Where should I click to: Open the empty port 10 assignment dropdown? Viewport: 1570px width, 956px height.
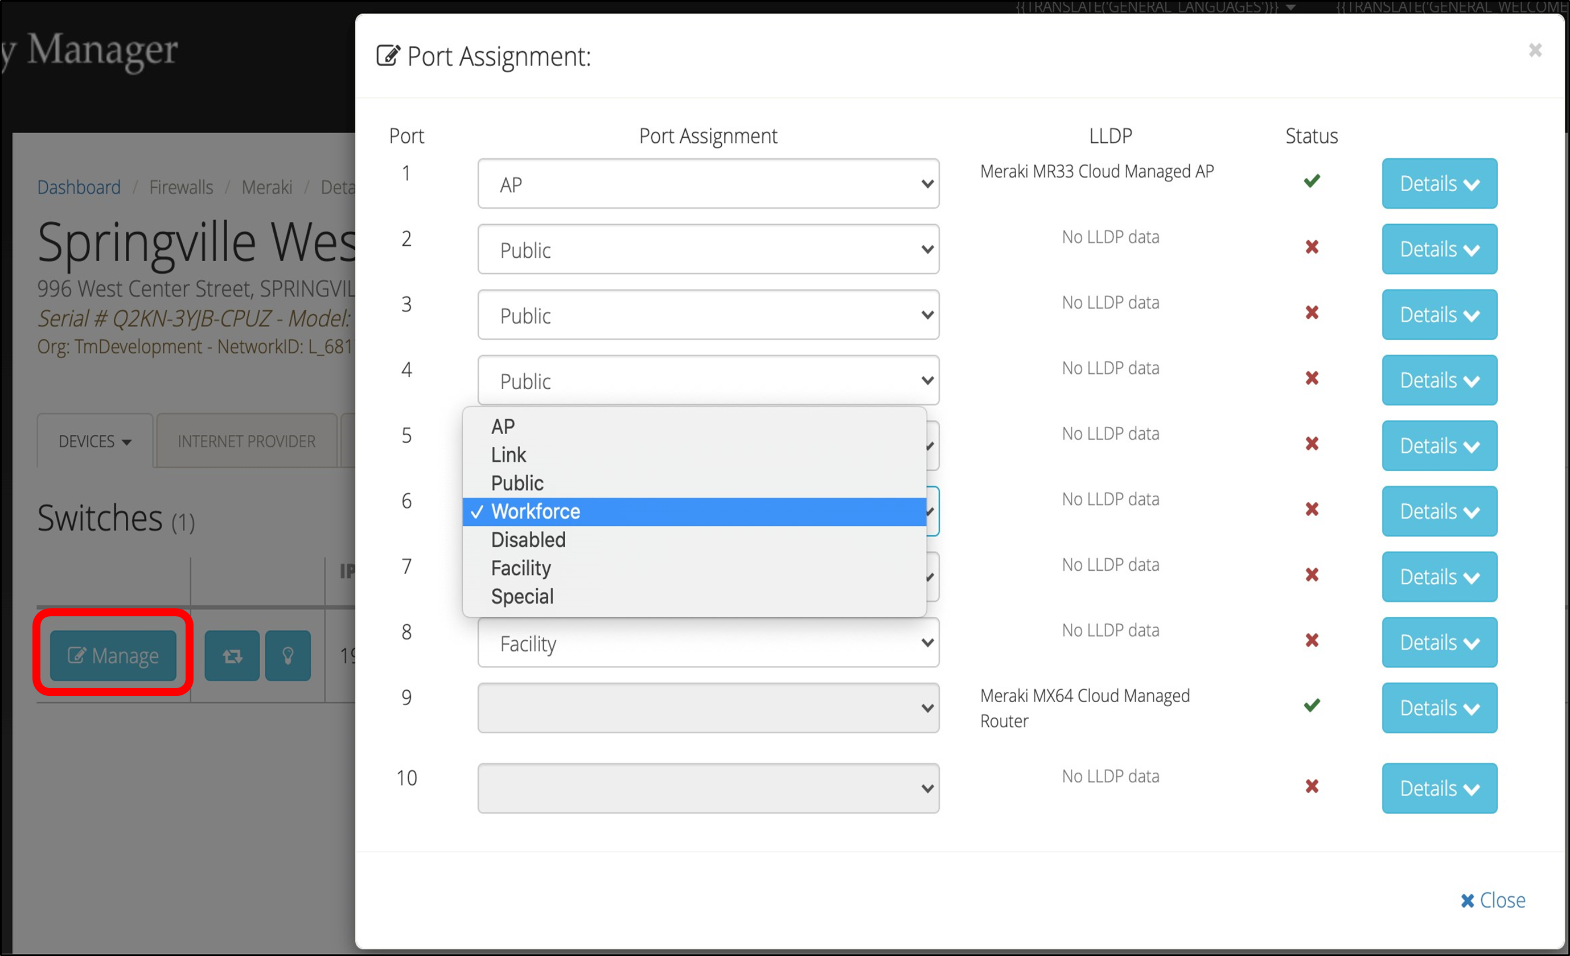tap(708, 789)
